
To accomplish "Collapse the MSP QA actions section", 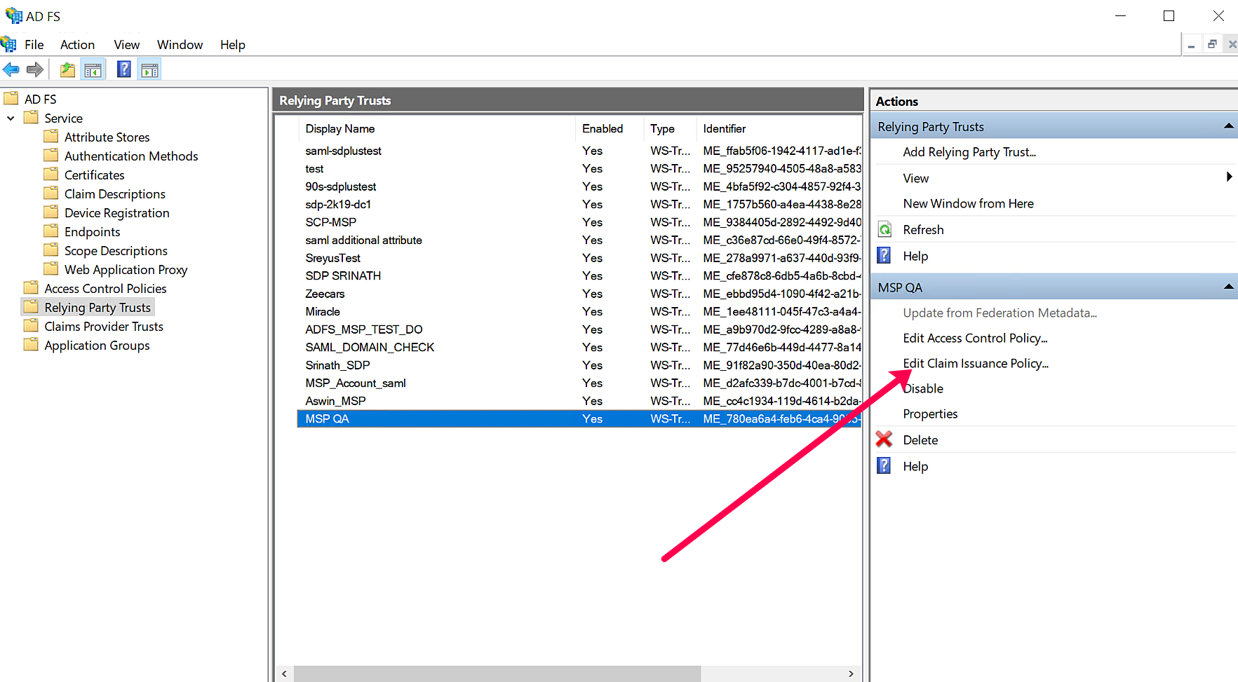I will pyautogui.click(x=1228, y=287).
